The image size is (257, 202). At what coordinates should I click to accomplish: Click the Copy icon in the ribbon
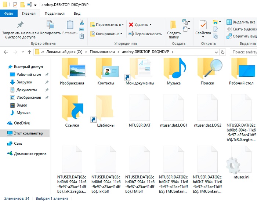click(x=51, y=25)
